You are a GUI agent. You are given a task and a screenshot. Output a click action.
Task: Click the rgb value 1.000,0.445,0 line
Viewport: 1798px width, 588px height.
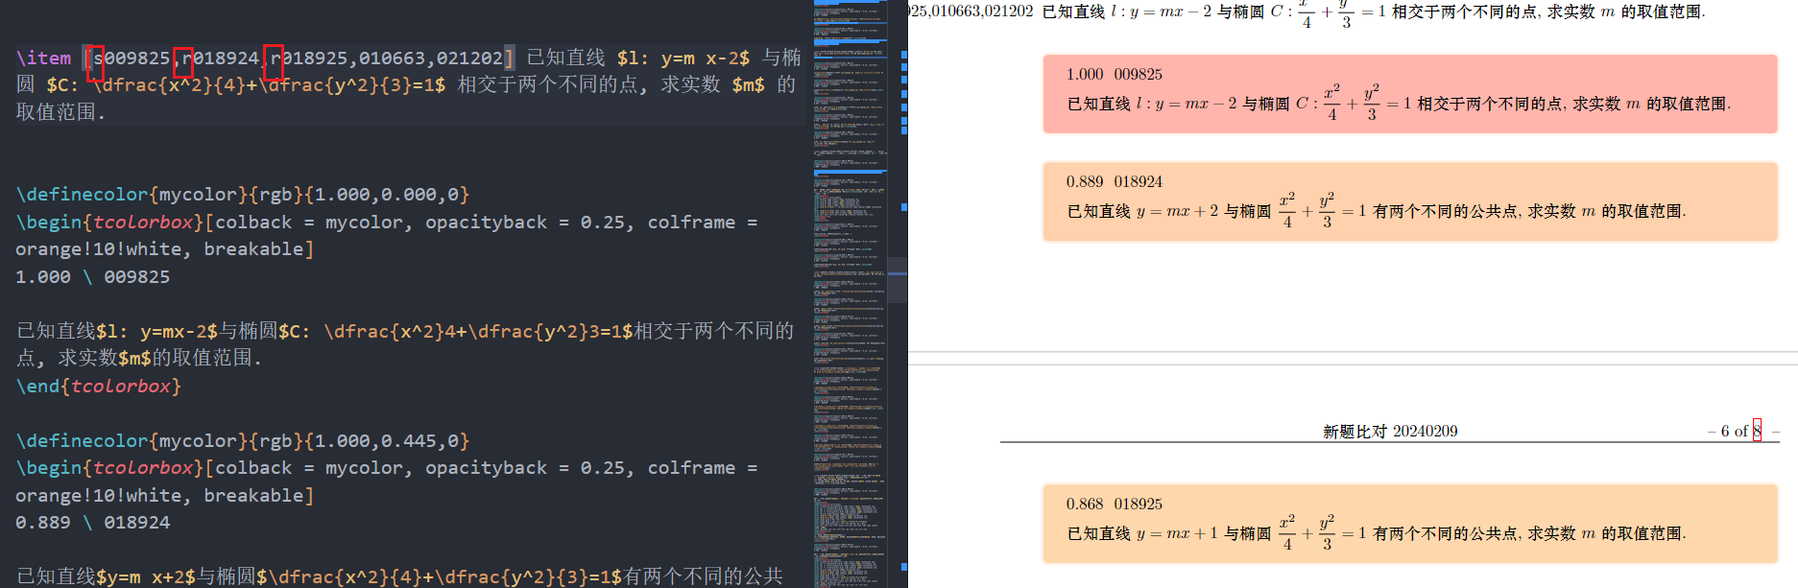coord(242,441)
